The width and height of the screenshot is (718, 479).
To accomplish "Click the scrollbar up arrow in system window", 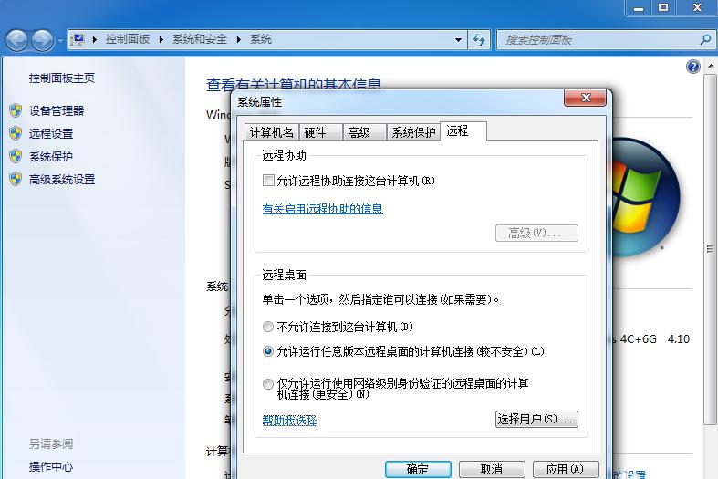I will pyautogui.click(x=711, y=67).
